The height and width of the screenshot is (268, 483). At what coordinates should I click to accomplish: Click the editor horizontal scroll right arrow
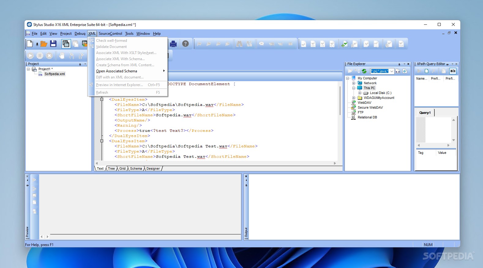point(335,163)
